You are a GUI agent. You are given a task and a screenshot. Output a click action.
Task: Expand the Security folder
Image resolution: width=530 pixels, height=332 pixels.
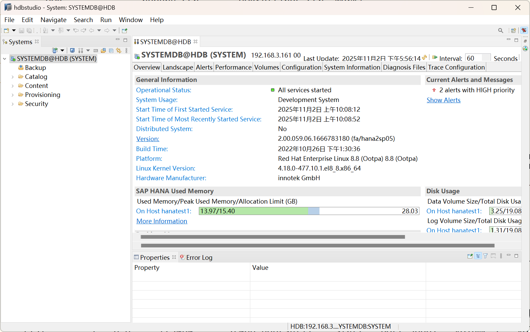click(x=13, y=104)
